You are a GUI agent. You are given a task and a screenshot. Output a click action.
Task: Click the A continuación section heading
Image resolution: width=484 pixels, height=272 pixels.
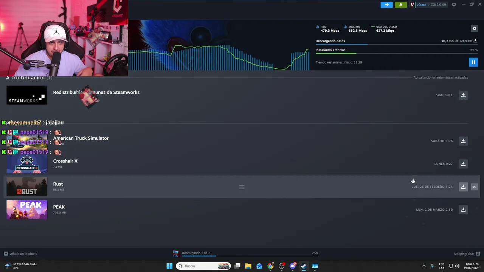tap(29, 78)
